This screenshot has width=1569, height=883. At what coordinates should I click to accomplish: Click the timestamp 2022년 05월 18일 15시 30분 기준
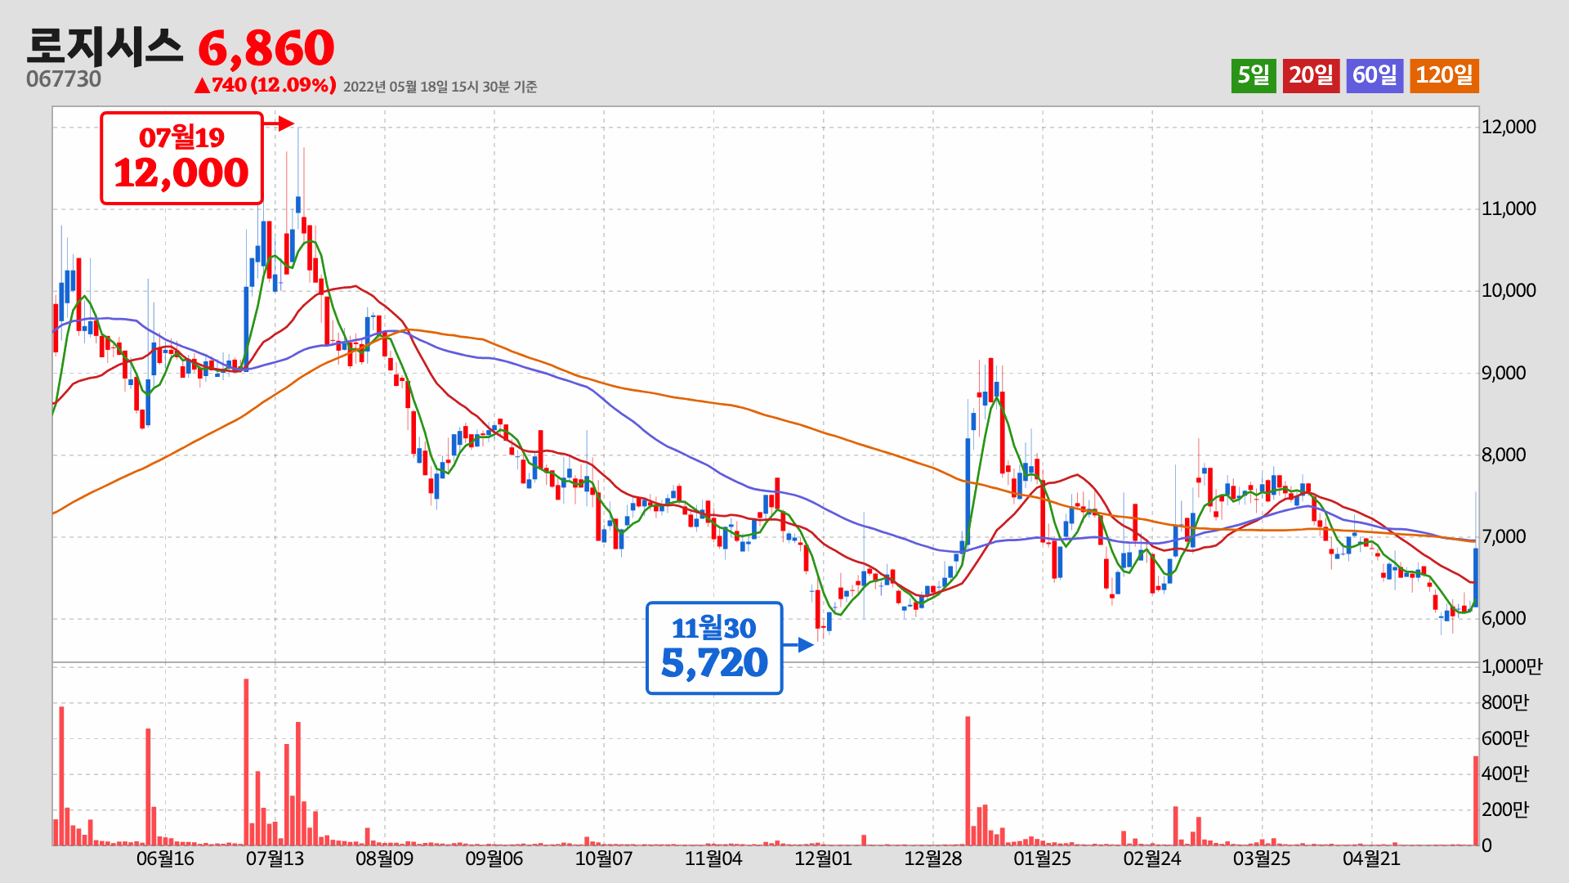tap(440, 87)
